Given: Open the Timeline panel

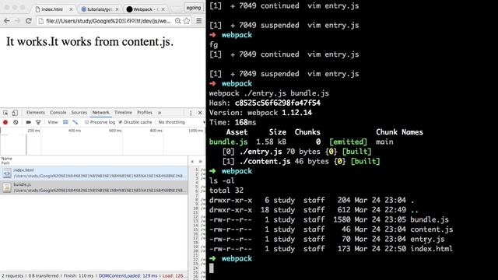Looking at the screenshot, I should point(123,112).
